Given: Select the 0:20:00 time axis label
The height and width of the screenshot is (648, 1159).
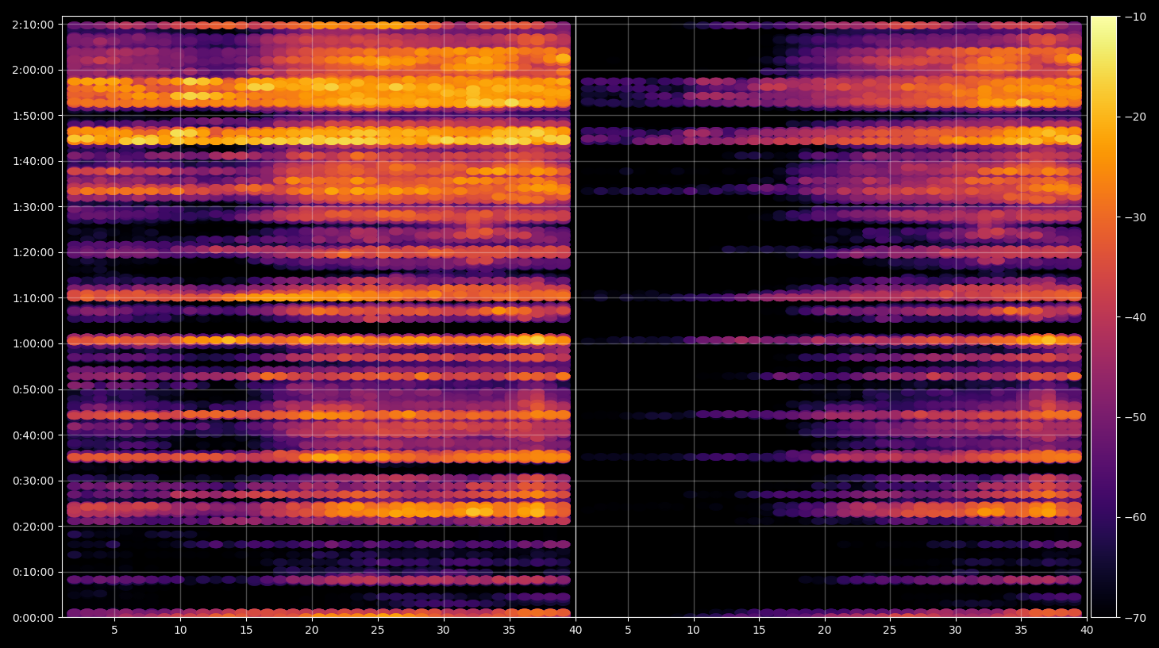Looking at the screenshot, I should click(33, 527).
